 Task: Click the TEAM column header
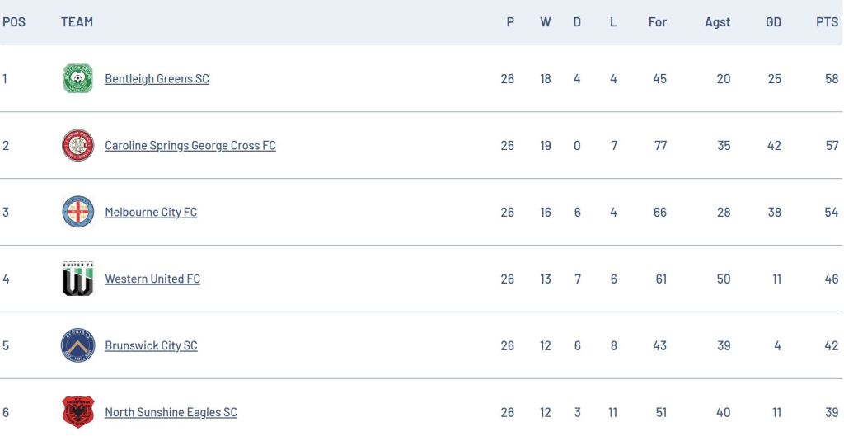tap(77, 22)
